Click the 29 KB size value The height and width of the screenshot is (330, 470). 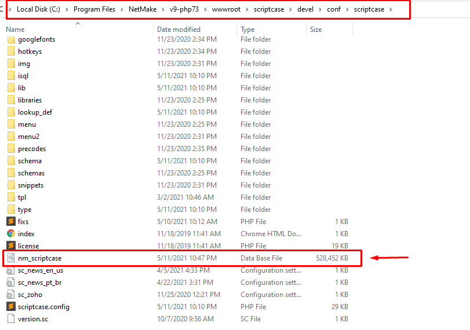pos(340,307)
